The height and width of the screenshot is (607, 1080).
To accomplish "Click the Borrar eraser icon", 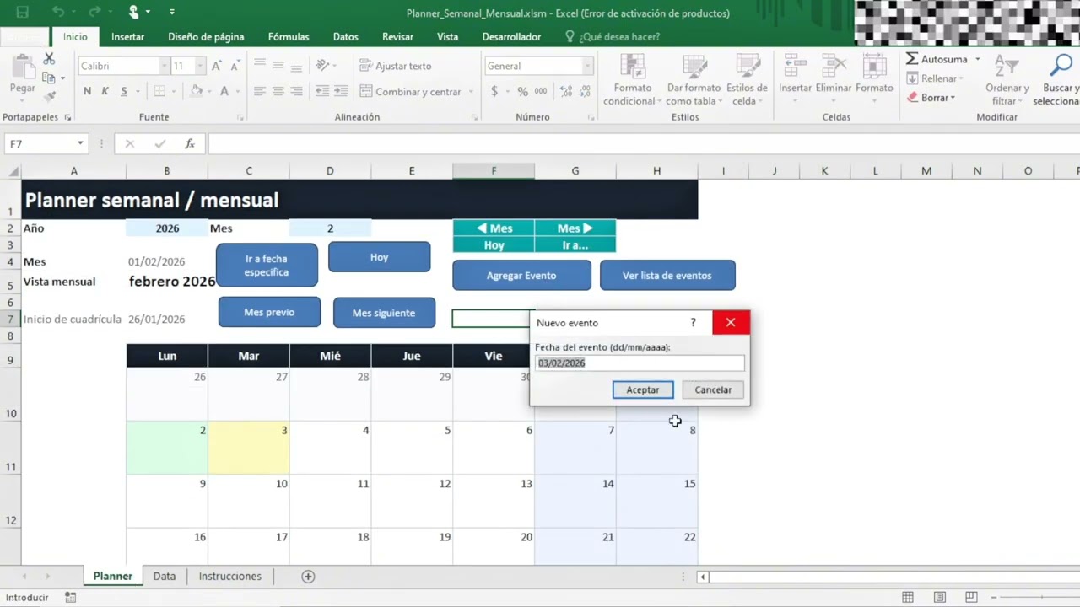I will pos(912,97).
